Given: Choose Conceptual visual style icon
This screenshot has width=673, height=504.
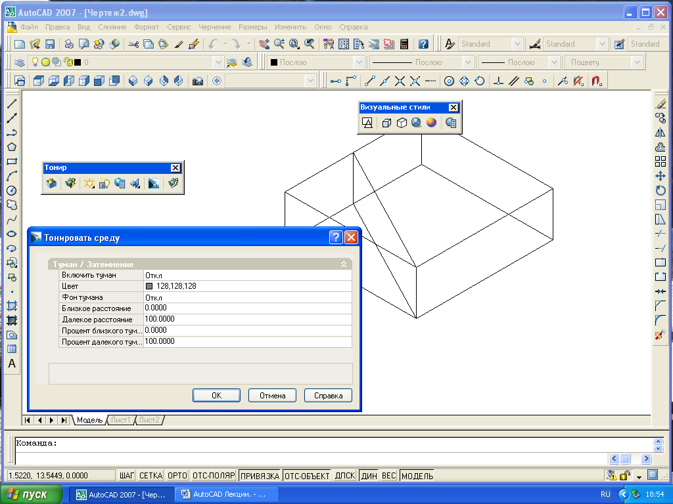Looking at the screenshot, I should pos(431,123).
